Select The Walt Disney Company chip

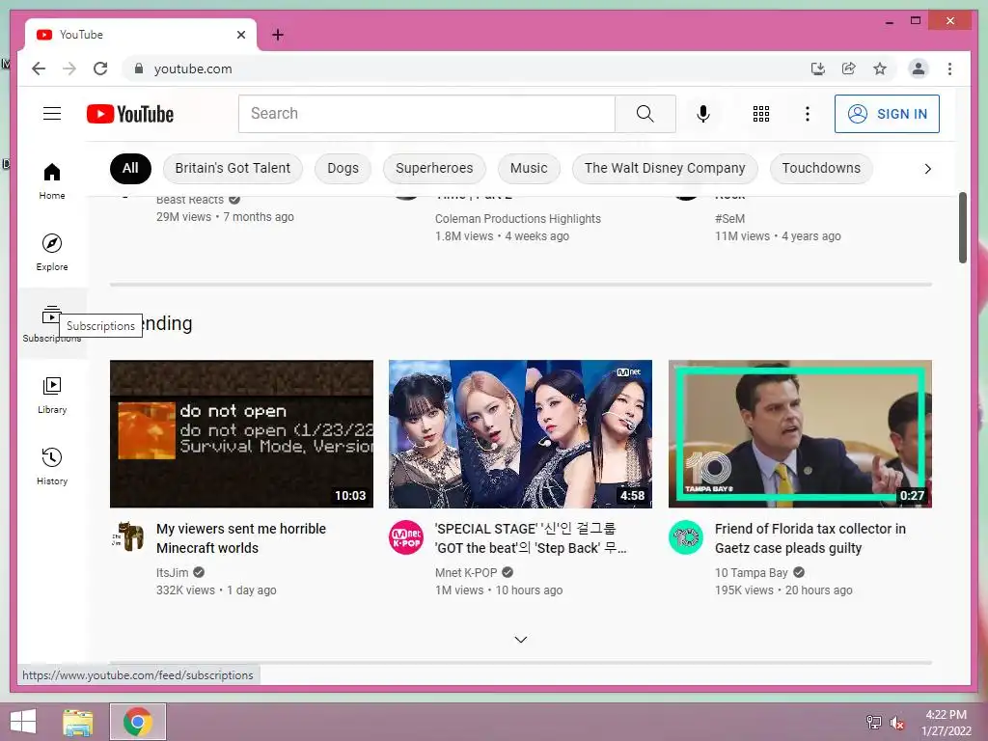coord(665,168)
